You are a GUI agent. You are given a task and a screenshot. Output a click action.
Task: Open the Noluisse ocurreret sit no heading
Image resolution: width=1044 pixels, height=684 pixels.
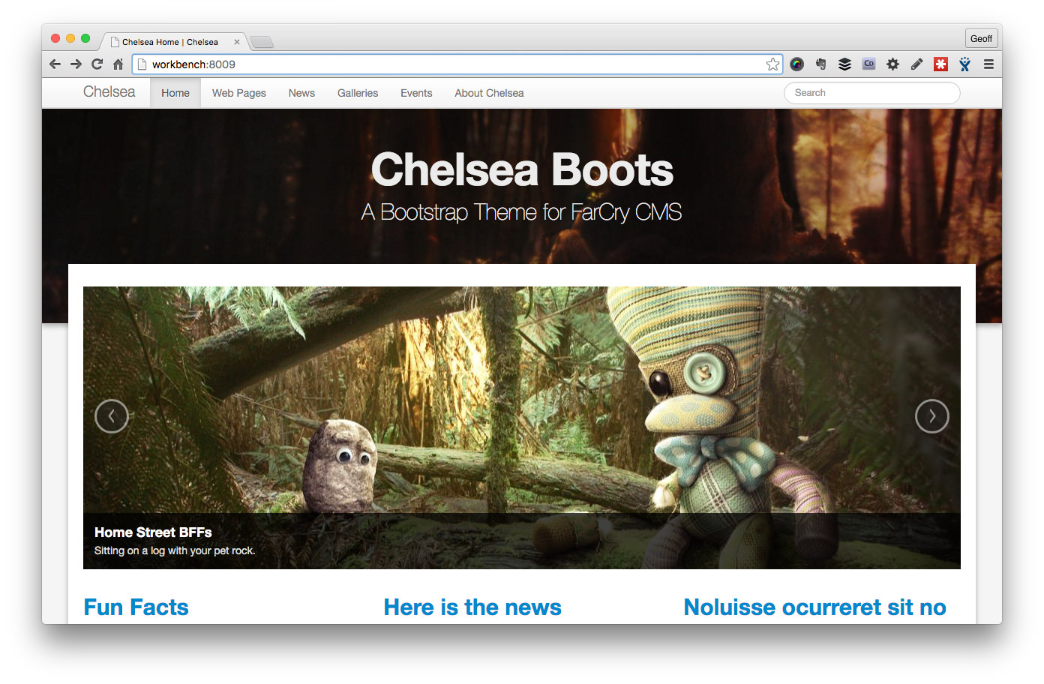pyautogui.click(x=815, y=607)
